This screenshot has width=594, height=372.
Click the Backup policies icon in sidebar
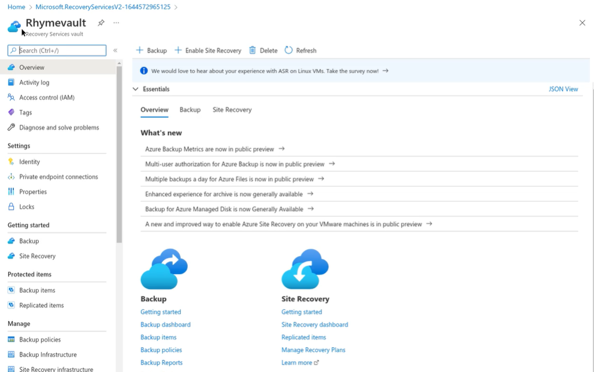tap(12, 340)
